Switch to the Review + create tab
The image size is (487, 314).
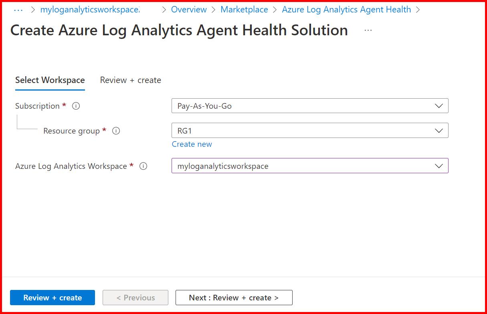coord(131,80)
